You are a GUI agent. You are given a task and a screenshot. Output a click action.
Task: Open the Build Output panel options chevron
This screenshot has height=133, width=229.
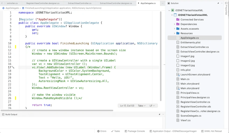pyautogui.click(x=163, y=114)
